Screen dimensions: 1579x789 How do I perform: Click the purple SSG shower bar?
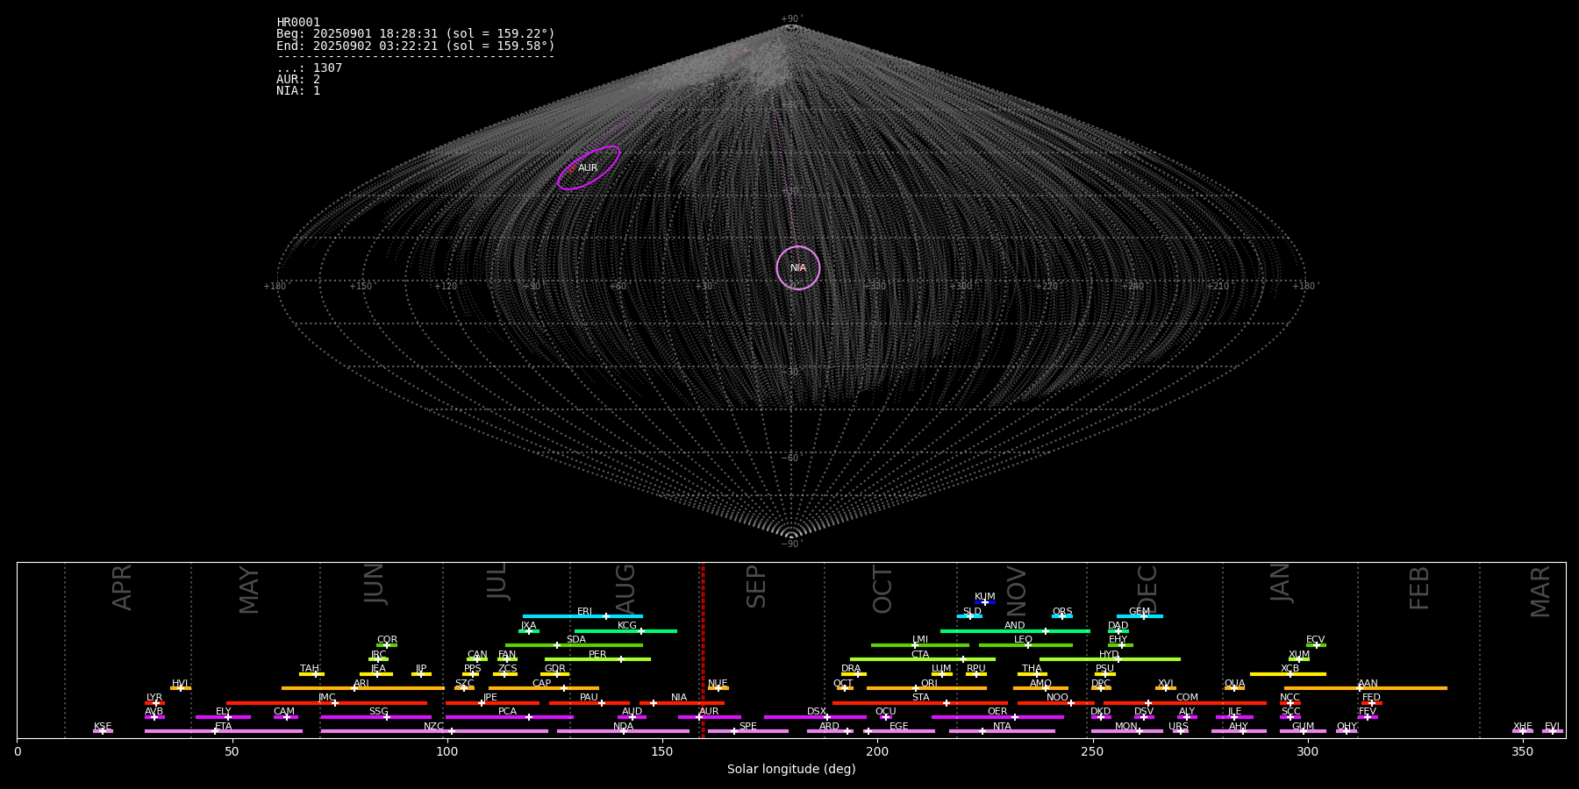point(375,717)
